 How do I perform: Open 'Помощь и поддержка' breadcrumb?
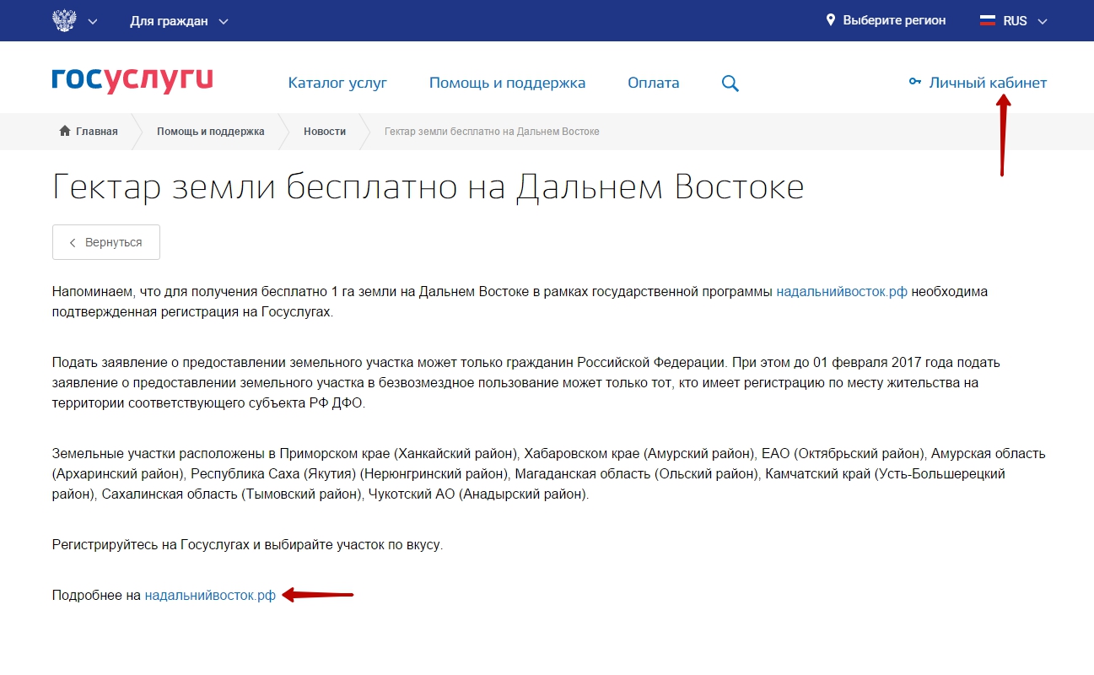coord(211,132)
